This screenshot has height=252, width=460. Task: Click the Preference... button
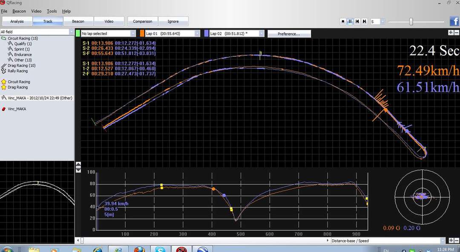(289, 34)
